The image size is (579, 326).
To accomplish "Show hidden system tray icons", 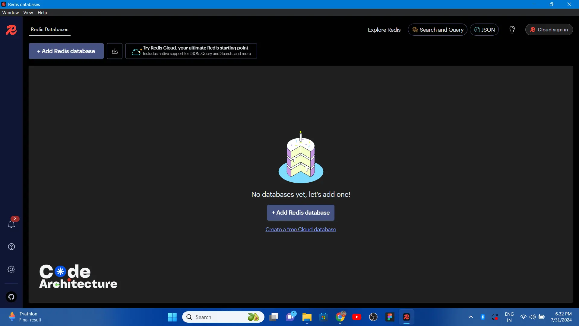I will pyautogui.click(x=470, y=317).
